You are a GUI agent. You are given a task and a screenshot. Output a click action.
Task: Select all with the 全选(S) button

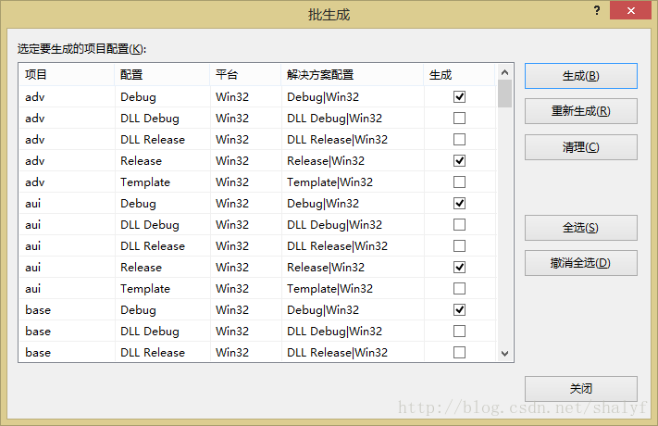point(581,228)
